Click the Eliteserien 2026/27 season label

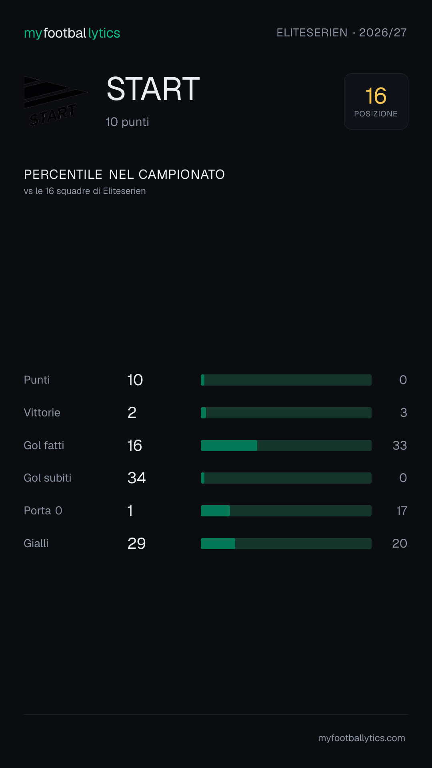point(342,33)
